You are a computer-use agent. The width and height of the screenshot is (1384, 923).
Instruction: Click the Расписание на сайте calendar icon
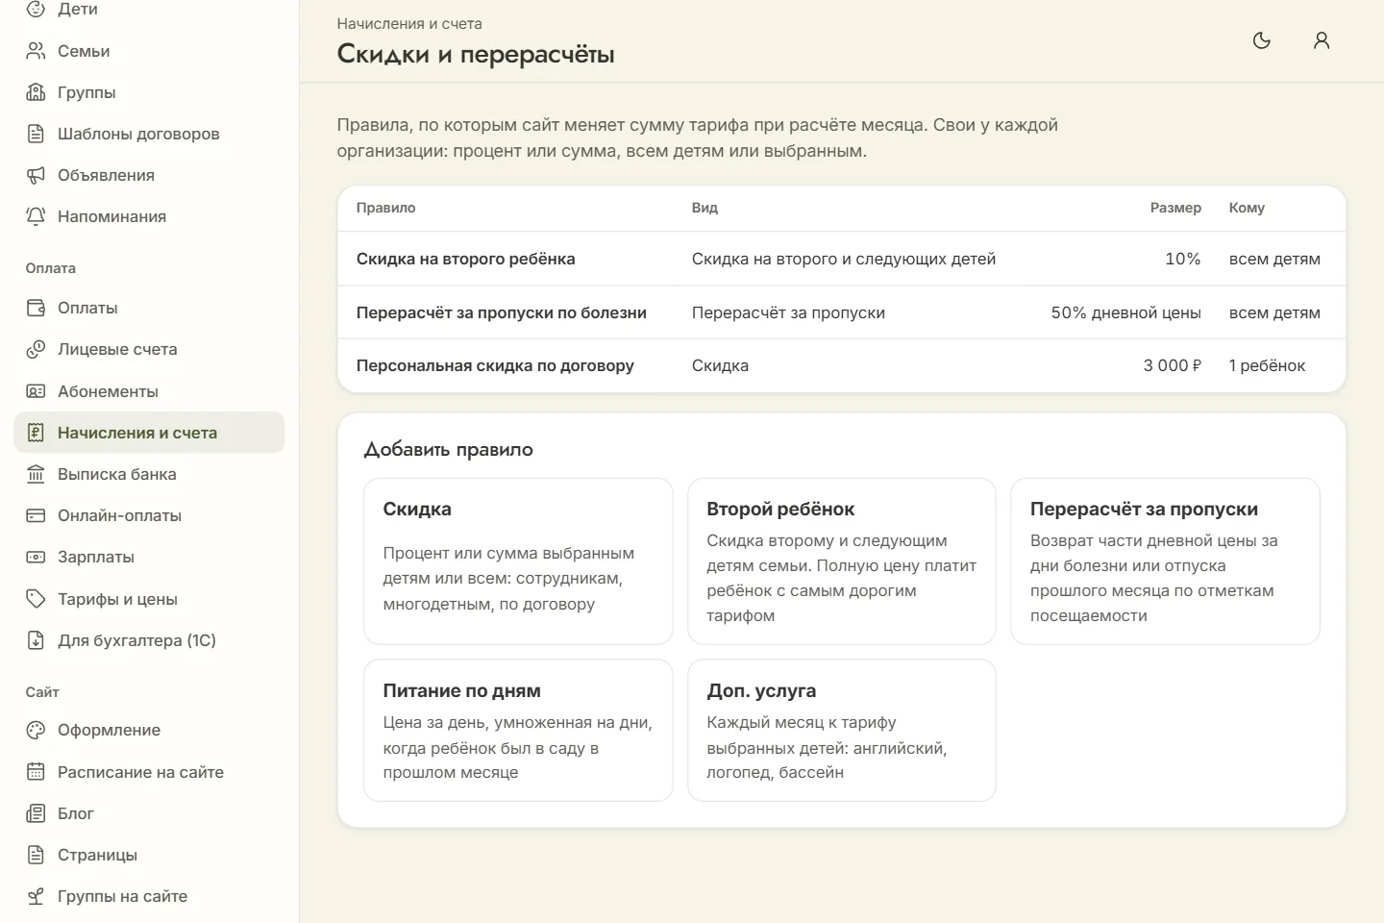click(x=36, y=772)
